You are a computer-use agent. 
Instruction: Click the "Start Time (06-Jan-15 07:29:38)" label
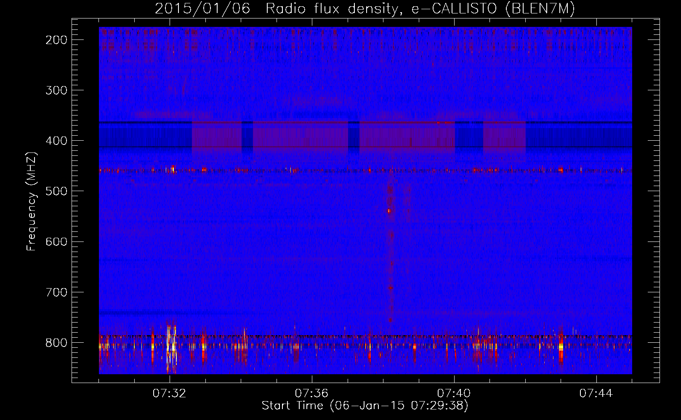click(365, 405)
